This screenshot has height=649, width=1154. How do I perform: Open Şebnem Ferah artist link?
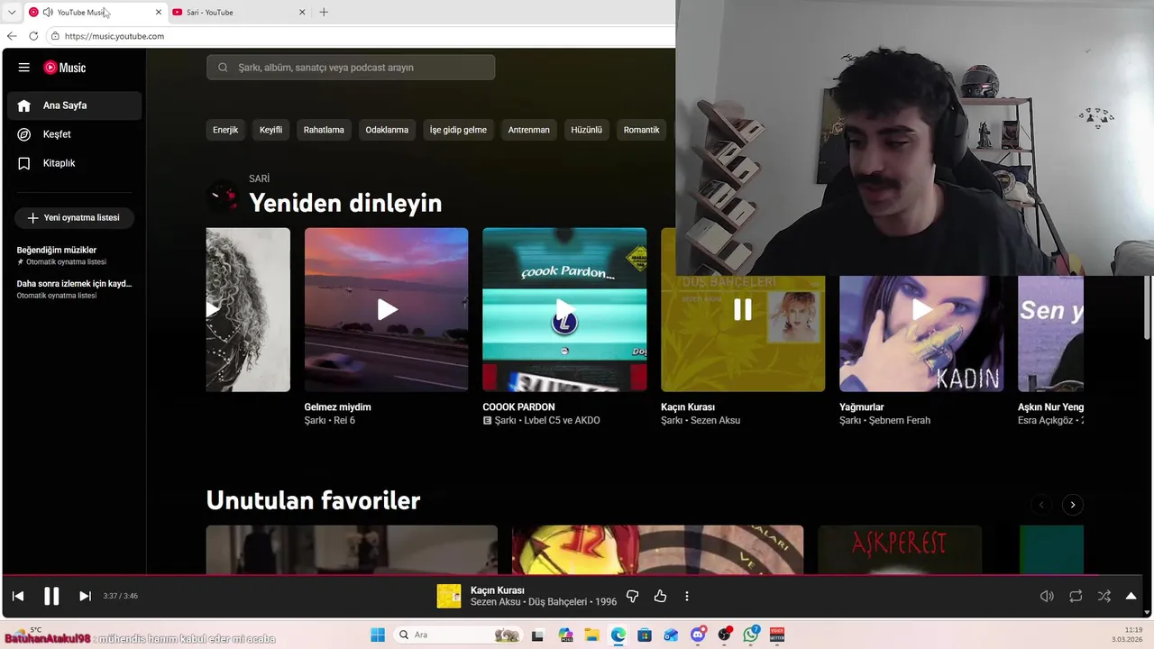[x=900, y=421]
